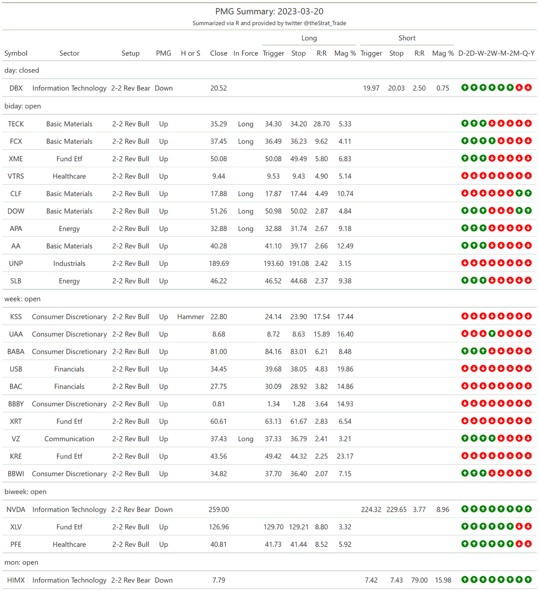
Task: Click the '@theStrat_Trade' subtitle line
Action: click(269, 23)
